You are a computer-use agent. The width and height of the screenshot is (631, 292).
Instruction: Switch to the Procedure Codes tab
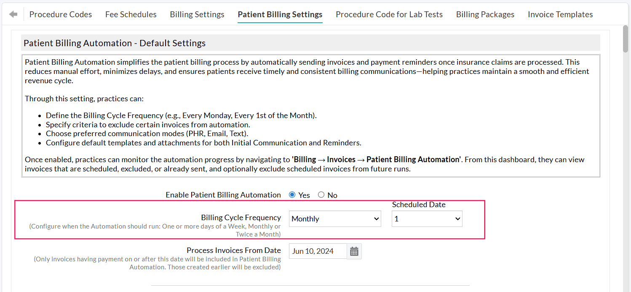[x=60, y=14]
